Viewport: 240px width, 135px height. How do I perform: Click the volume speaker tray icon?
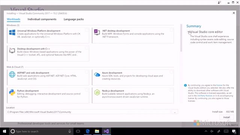[212, 131]
